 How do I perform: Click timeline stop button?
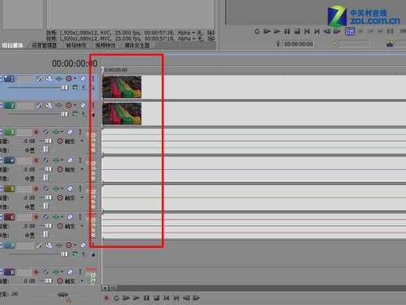click(157, 298)
